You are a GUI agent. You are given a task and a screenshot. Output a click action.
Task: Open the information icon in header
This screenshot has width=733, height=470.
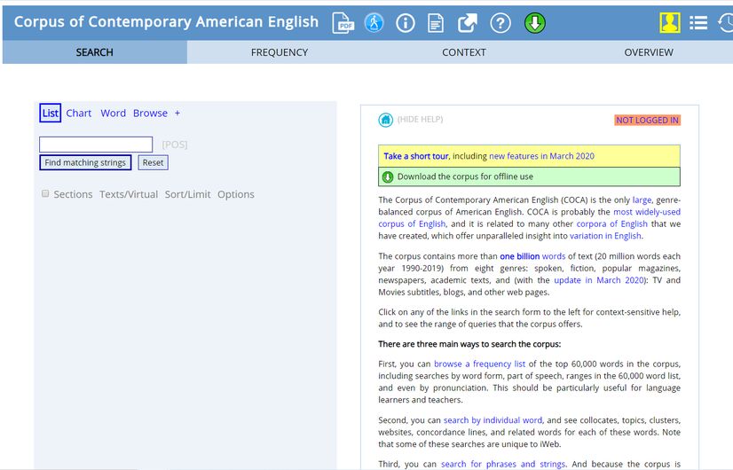tap(406, 23)
